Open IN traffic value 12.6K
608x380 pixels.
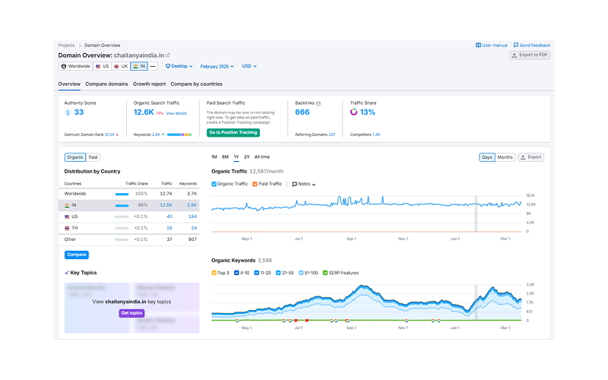tap(166, 205)
